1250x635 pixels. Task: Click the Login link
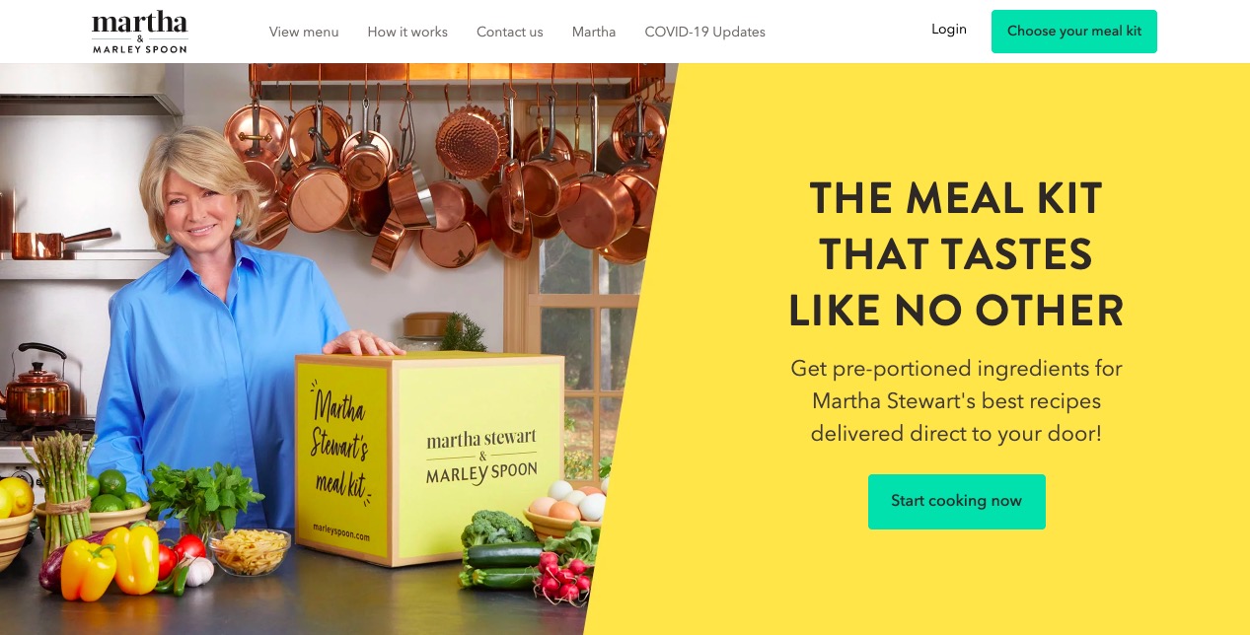[949, 30]
